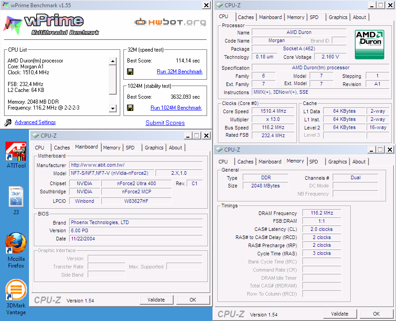Select Graphics tab in Memory CPU-Z window
The image size is (396, 321).
tap(337, 162)
